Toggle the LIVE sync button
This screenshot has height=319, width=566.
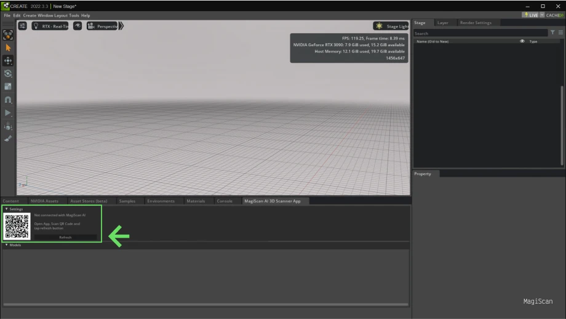pyautogui.click(x=530, y=15)
